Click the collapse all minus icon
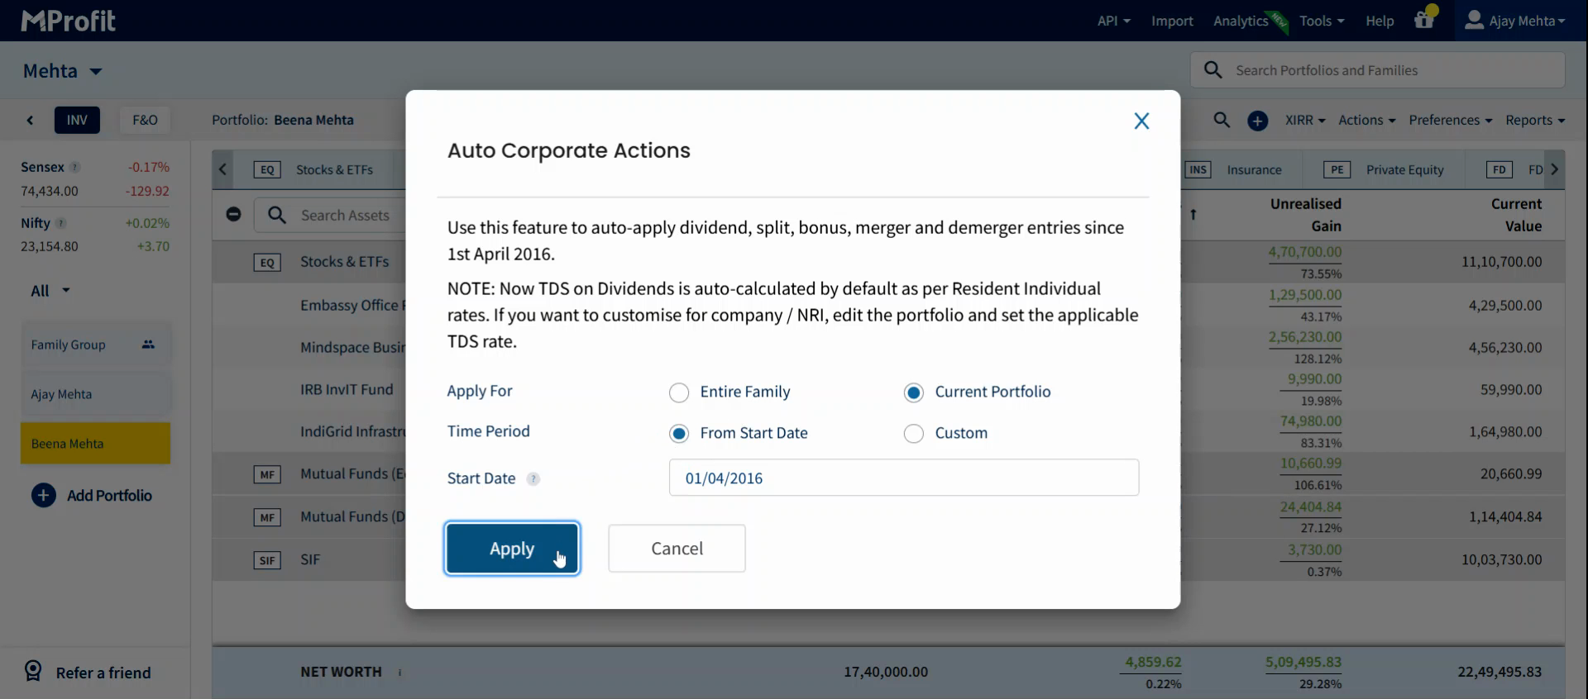This screenshot has width=1588, height=699. pos(233,215)
